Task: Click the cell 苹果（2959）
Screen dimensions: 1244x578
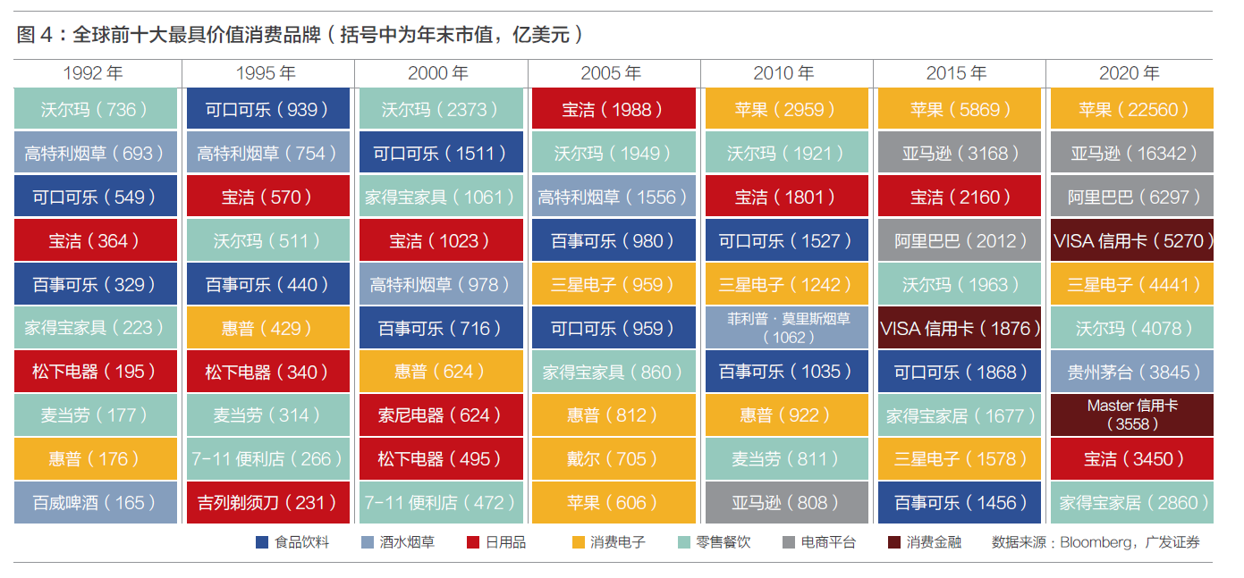Action: point(786,109)
